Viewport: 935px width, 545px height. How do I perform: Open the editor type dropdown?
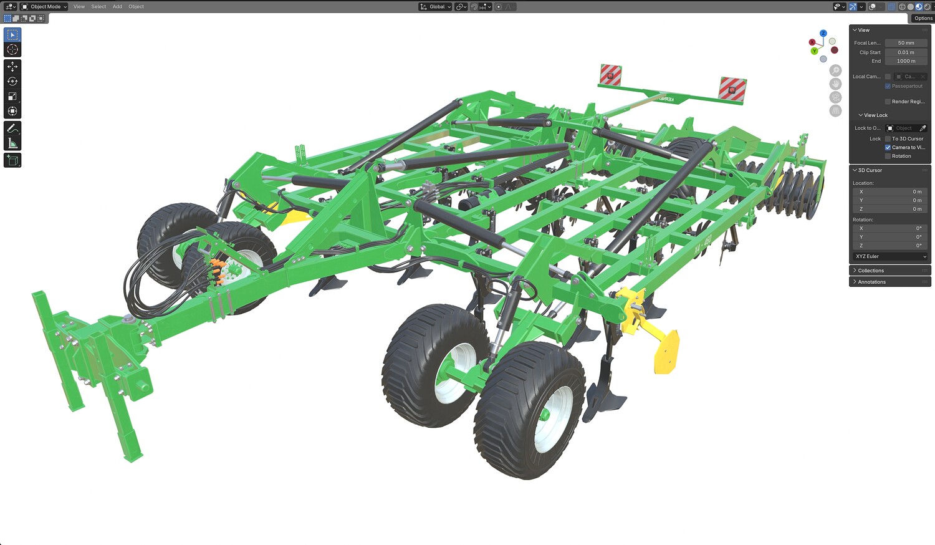pyautogui.click(x=11, y=7)
